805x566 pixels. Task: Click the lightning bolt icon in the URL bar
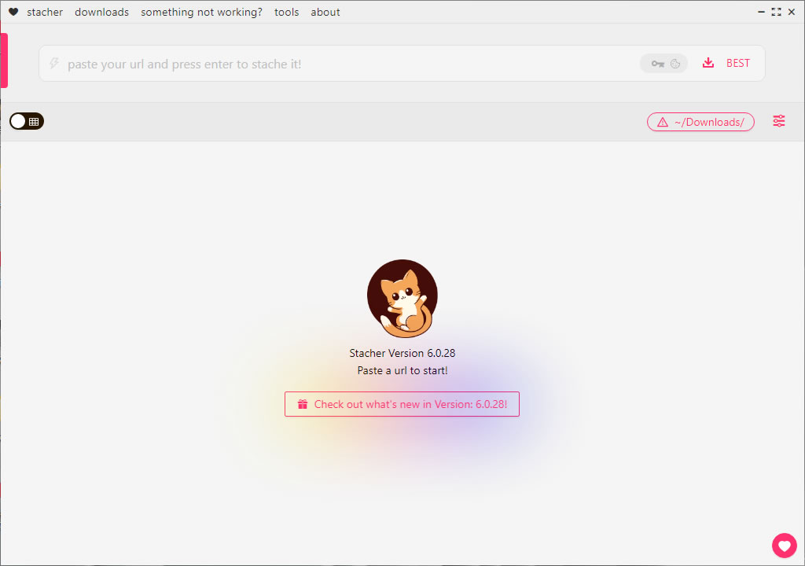[54, 63]
